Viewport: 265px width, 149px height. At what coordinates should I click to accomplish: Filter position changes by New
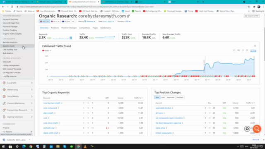click(157, 98)
